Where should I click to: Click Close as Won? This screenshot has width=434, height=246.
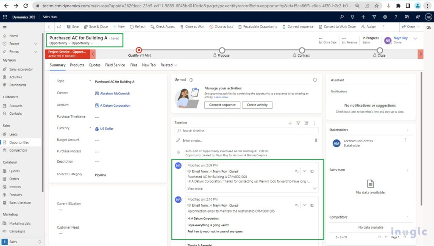click(192, 26)
